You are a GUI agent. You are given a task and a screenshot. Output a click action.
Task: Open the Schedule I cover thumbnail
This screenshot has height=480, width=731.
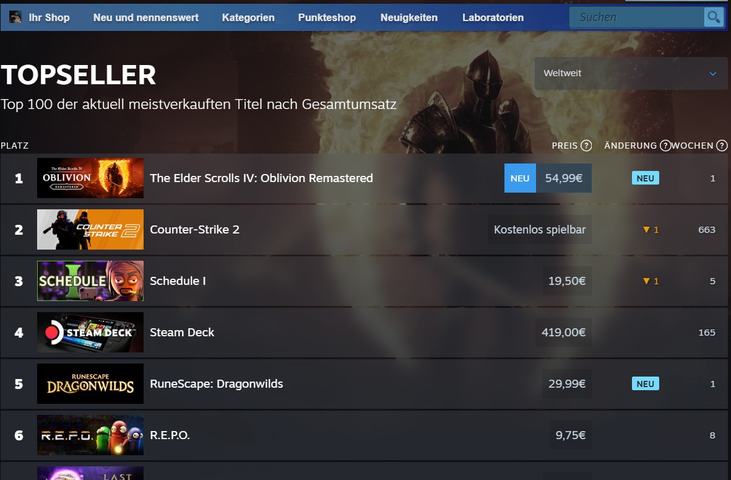click(90, 281)
